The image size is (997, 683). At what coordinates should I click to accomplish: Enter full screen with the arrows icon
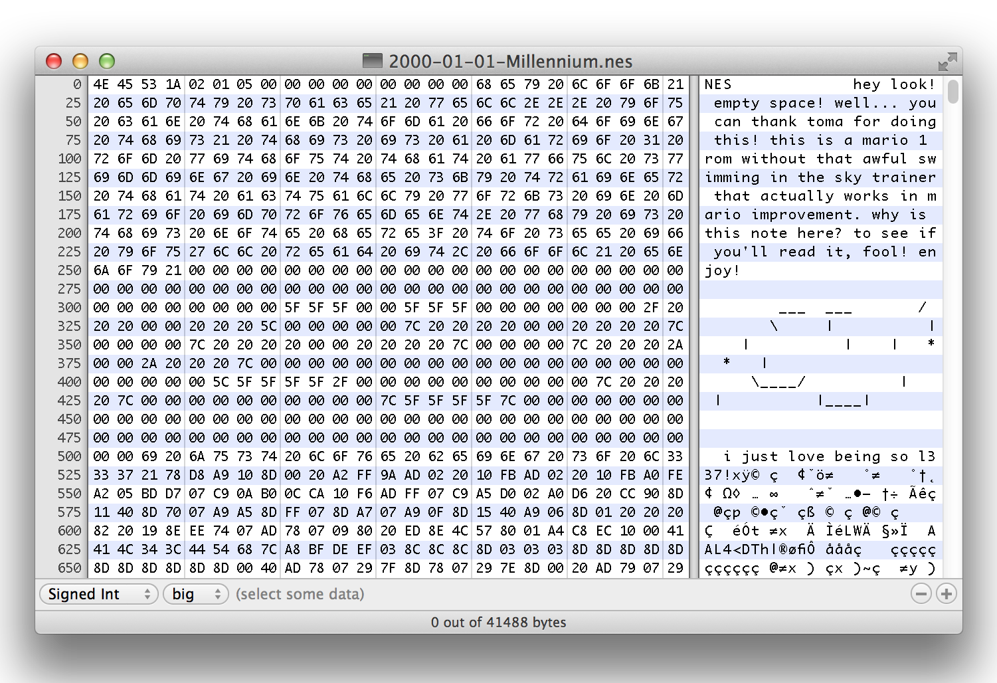tap(947, 62)
